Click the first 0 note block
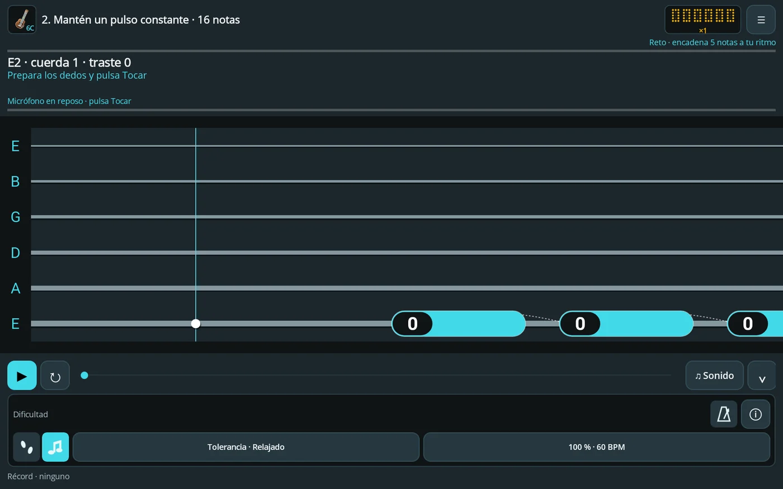783x489 pixels. pos(459,324)
